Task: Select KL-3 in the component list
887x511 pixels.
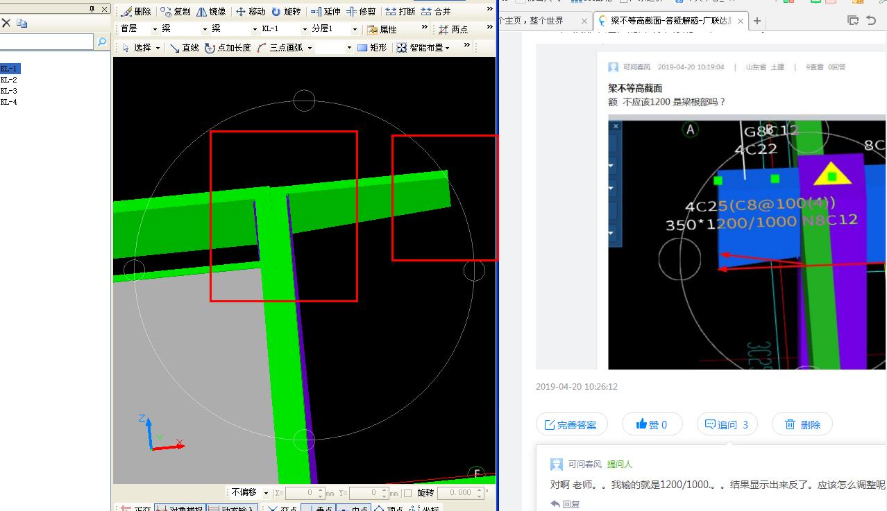Action: tap(9, 91)
